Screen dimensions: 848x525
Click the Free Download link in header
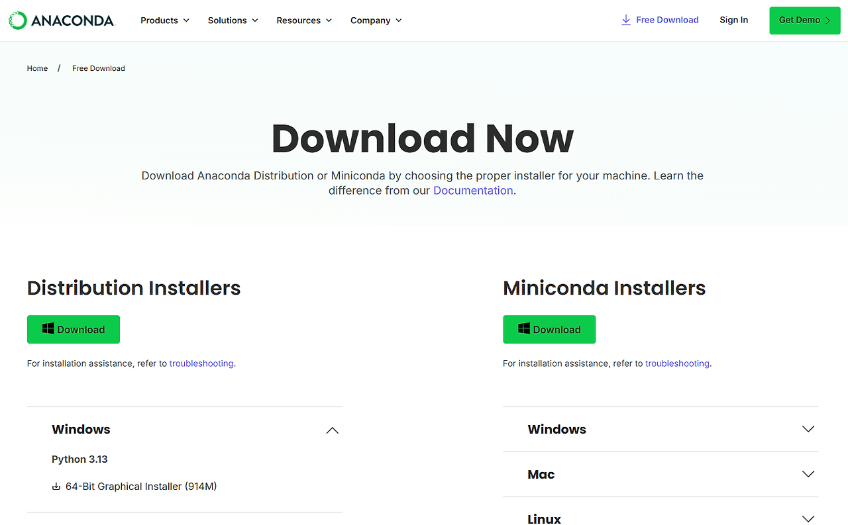pyautogui.click(x=660, y=21)
